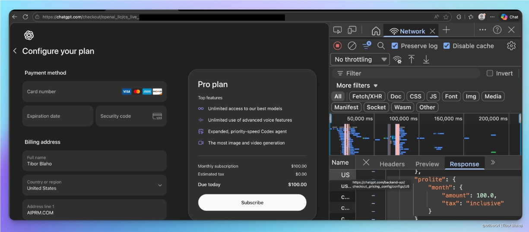This screenshot has height=232, width=529.
Task: Switch to the Preview tab
Action: (x=427, y=164)
